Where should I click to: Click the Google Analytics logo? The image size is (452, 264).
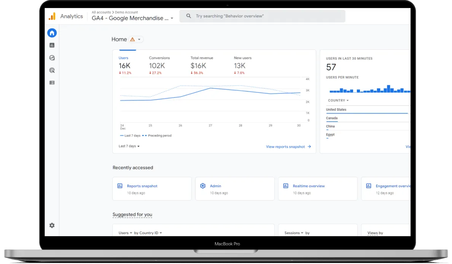tap(52, 16)
